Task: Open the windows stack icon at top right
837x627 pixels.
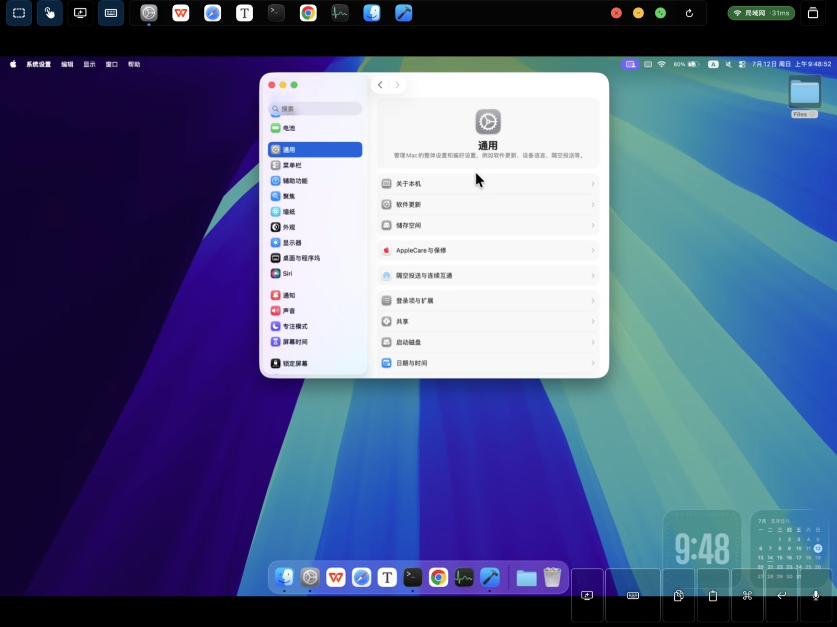Action: tap(813, 13)
